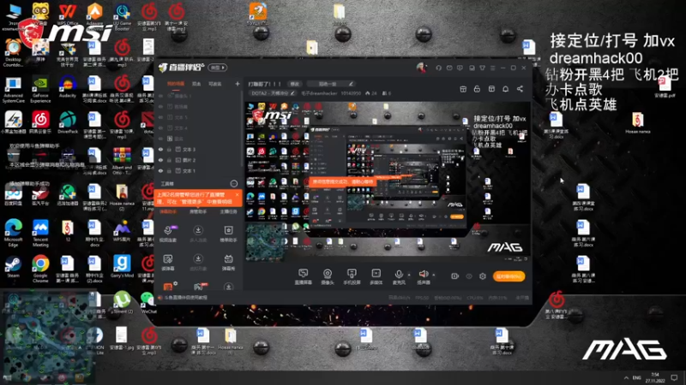The image size is (686, 385).
Task: Switch to the 房管助手 tab
Action: pyautogui.click(x=198, y=211)
